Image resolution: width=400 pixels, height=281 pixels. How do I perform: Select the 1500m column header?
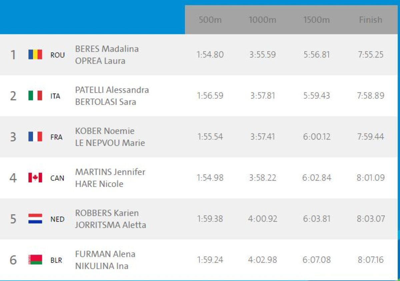(316, 20)
